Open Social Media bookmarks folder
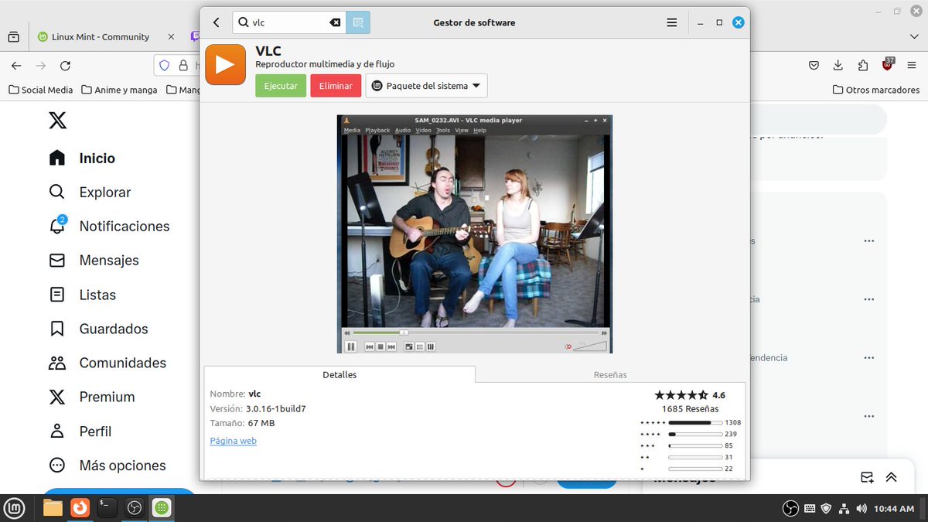 (x=40, y=90)
